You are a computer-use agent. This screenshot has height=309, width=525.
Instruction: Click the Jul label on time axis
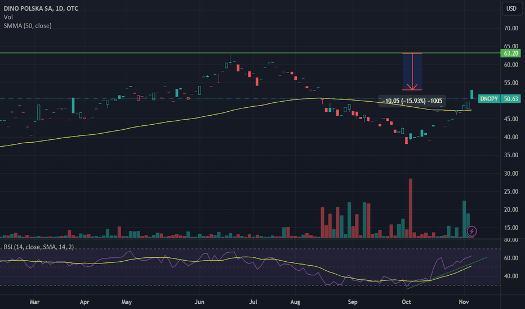tap(253, 302)
